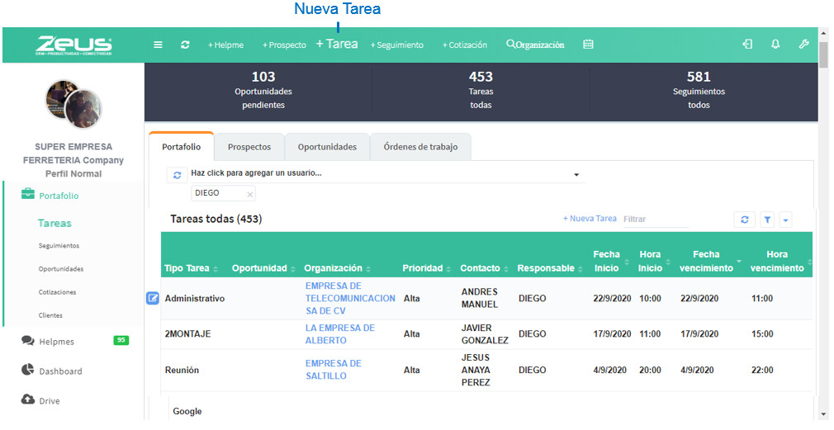
Task: Expand the user selection dropdown
Action: click(576, 175)
